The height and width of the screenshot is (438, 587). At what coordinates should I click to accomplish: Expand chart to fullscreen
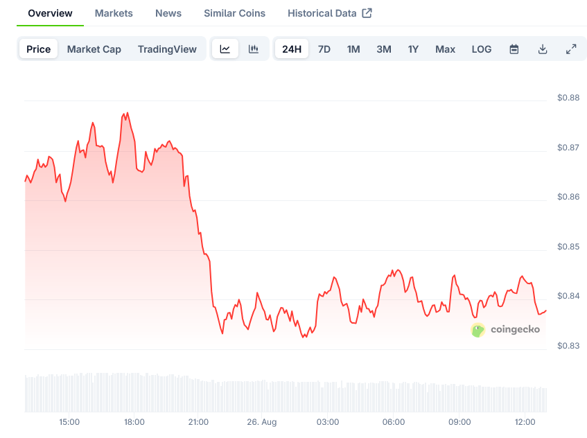coord(571,49)
